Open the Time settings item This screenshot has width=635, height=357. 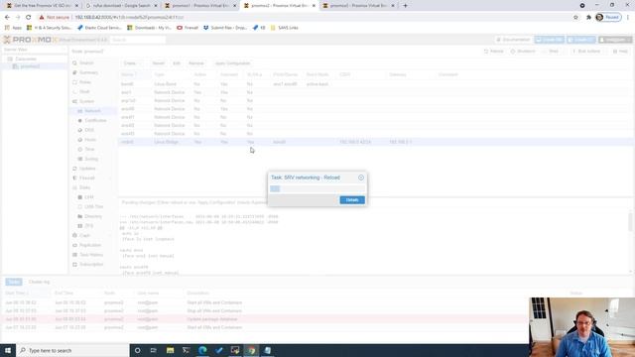(89, 150)
